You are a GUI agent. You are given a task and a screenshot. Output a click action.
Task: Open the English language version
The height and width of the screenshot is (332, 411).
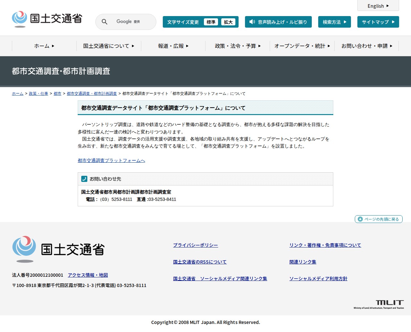coord(378,6)
